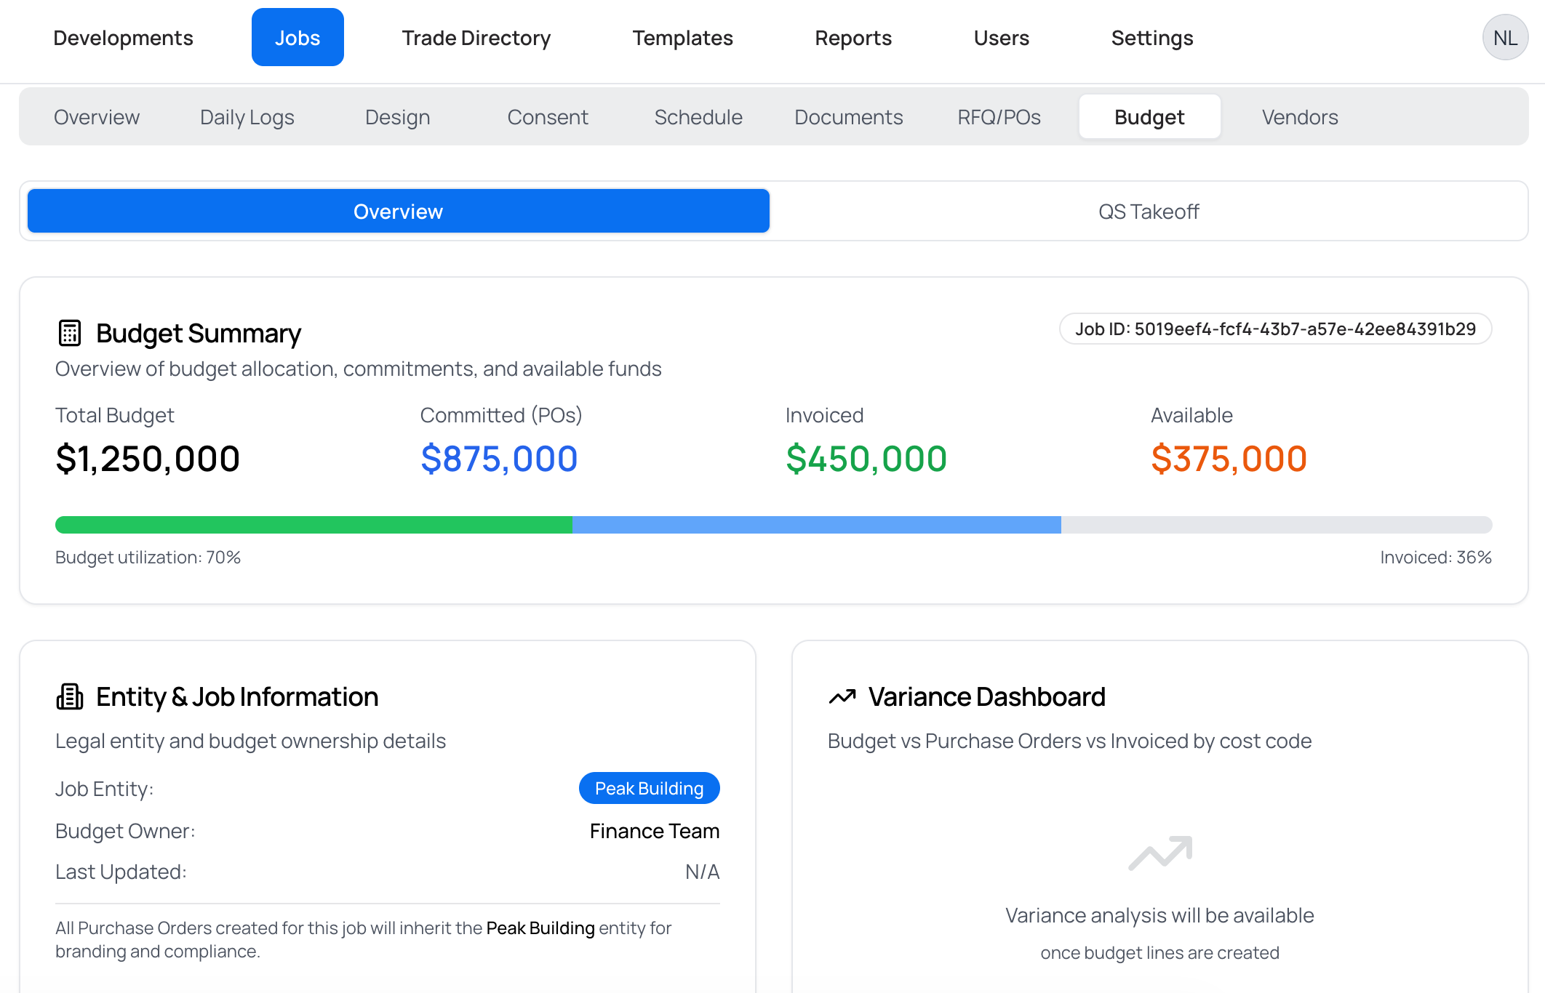
Task: Click the $875,000 Committed value
Action: [x=500, y=459]
